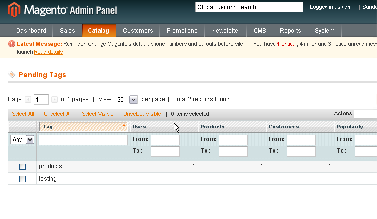The image size is (377, 219).
Task: Click the Customers To filter field
Action: [x=301, y=151]
